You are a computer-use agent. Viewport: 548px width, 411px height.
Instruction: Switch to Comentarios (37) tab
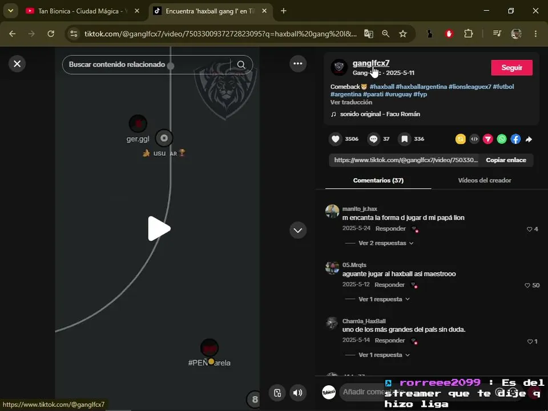click(378, 180)
